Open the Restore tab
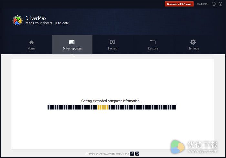Image resolution: width=226 pixels, height=158 pixels. [x=153, y=45]
